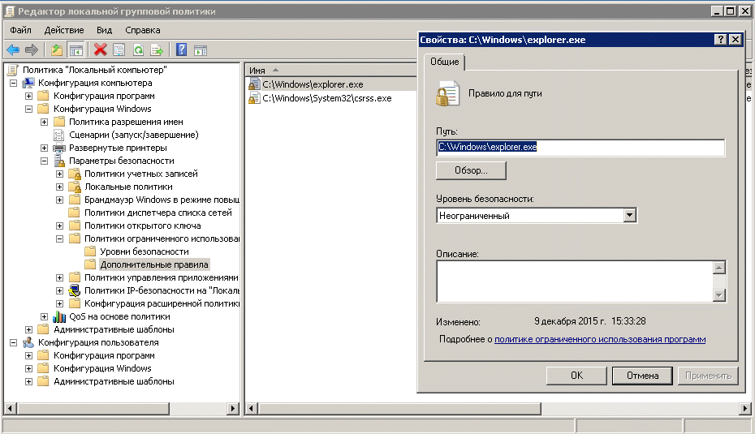Select 'Политики диспетчера списка сетей' tree item
Viewport: 755px width, 434px height.
[158, 213]
